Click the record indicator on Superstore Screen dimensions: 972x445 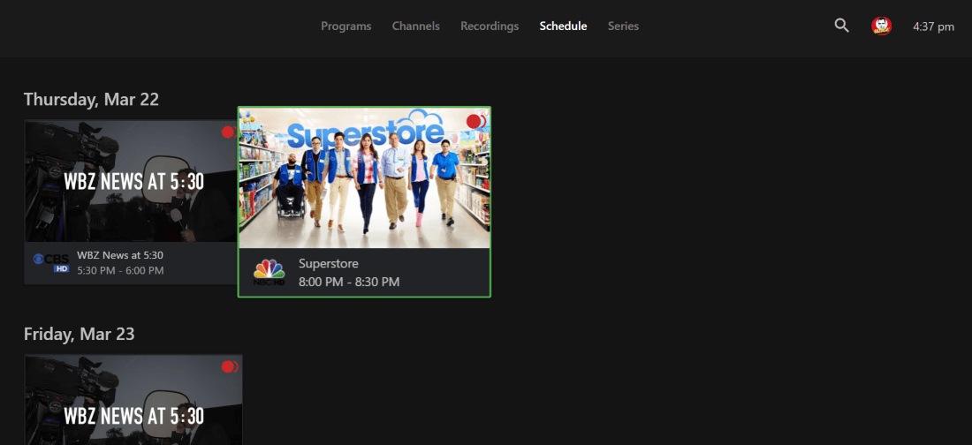[x=476, y=122]
